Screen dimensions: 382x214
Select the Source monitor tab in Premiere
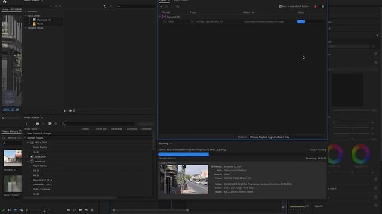[12, 10]
